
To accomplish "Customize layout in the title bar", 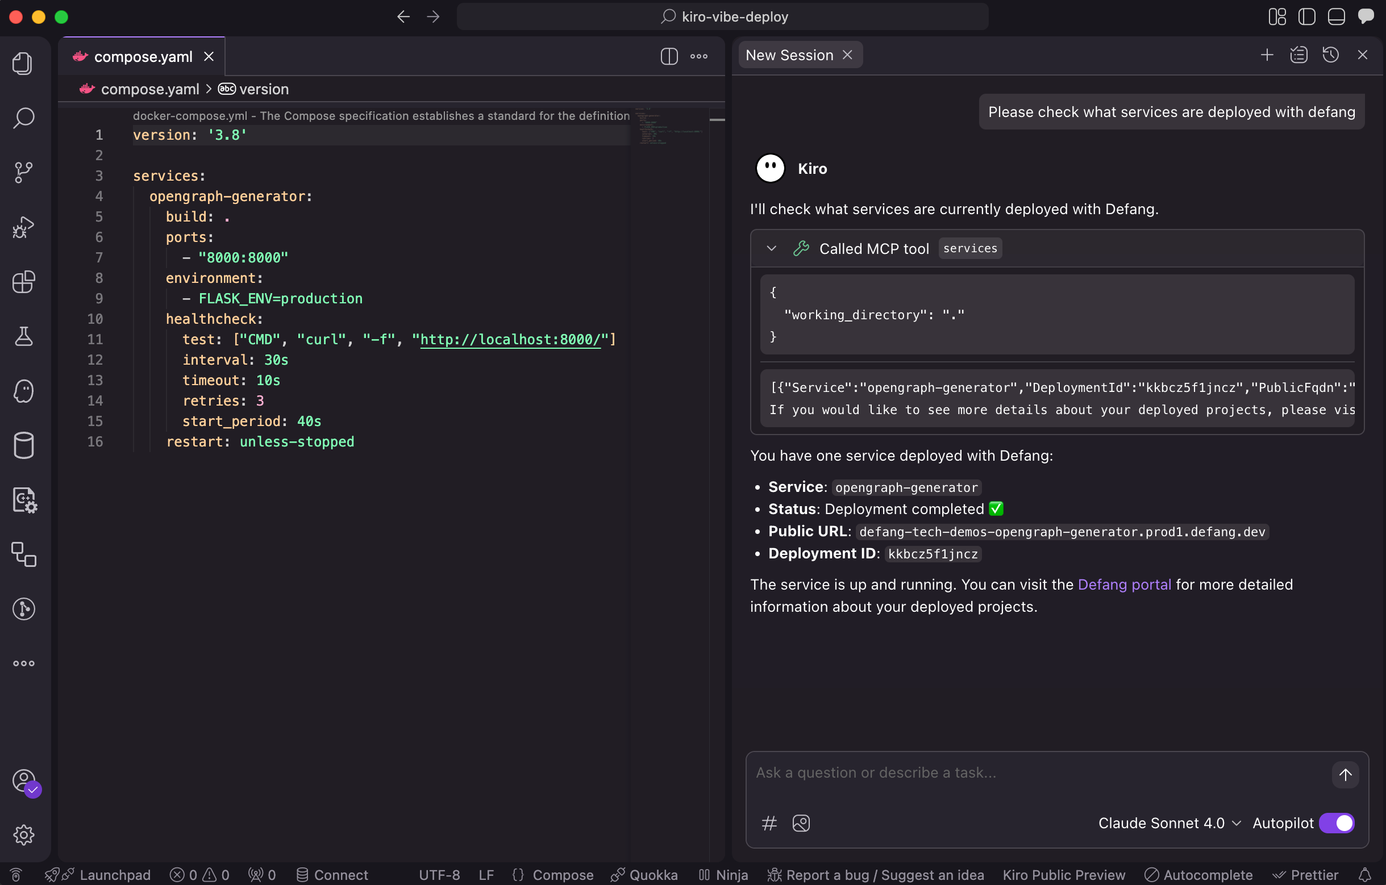I will 1277,16.
